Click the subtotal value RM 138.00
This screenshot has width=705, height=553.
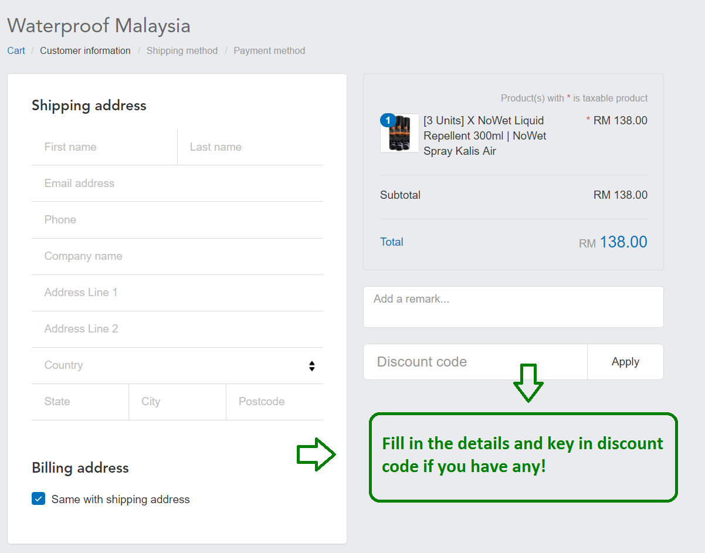coord(621,195)
